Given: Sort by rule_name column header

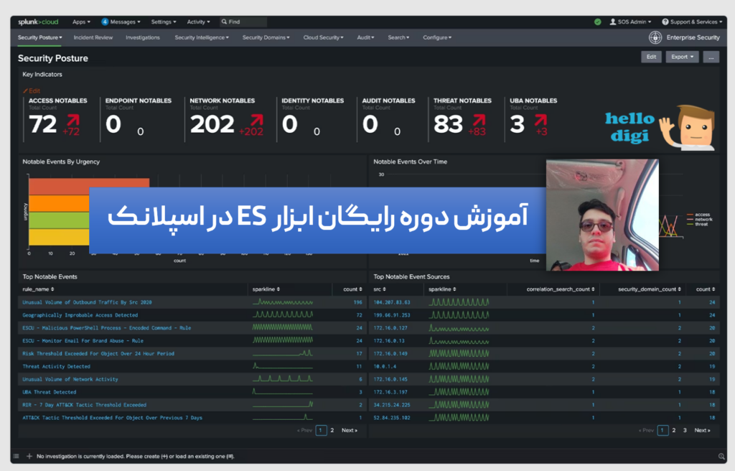Looking at the screenshot, I should point(39,289).
